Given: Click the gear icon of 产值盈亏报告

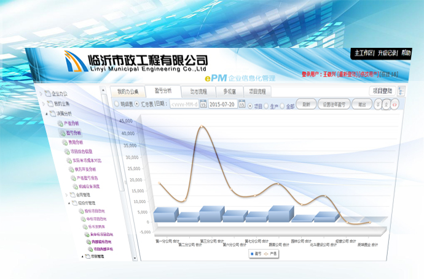Looking at the screenshot, I should [x=73, y=178].
